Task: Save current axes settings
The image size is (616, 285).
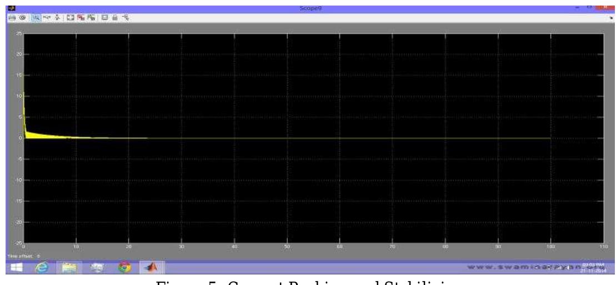Action: [81, 18]
